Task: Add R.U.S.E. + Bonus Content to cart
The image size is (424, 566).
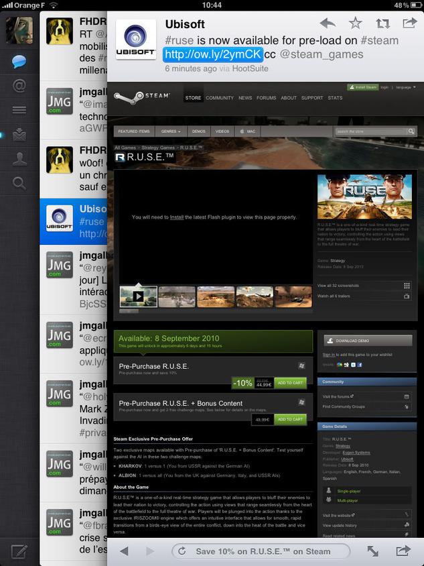Action: point(290,419)
